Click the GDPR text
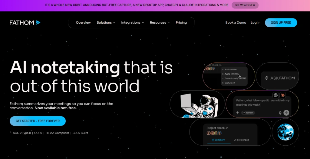Viewport: 310px width, 159px height. point(38,133)
